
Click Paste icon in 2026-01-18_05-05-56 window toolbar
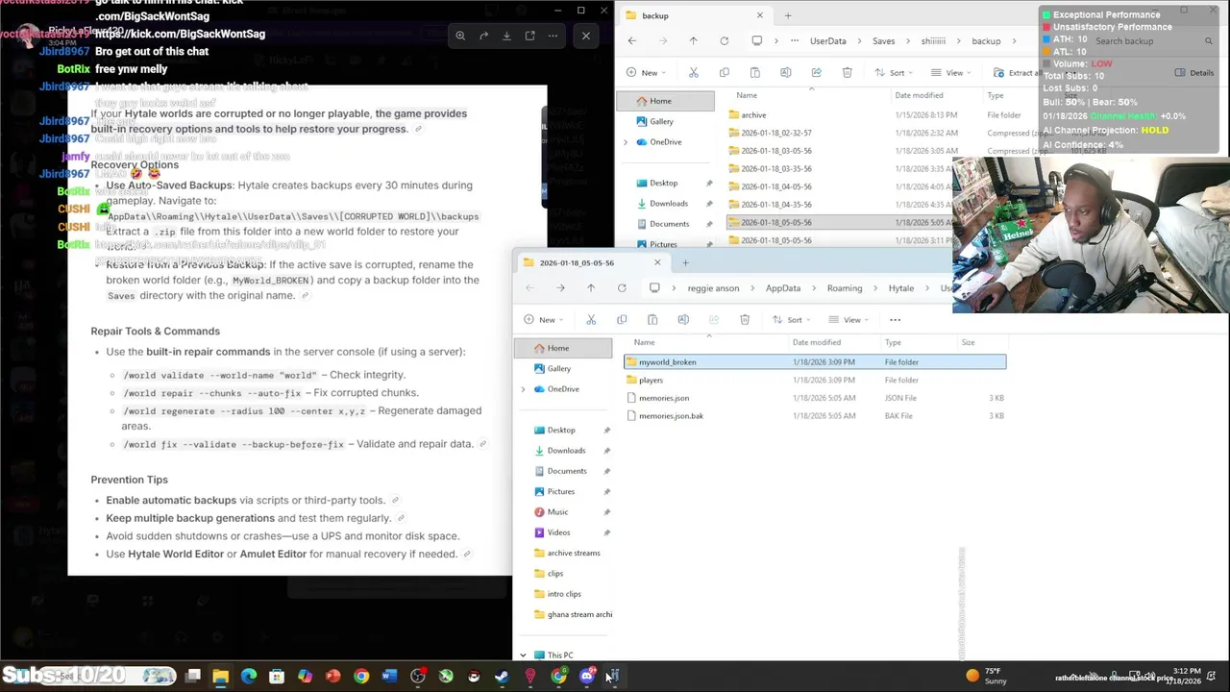[652, 319]
